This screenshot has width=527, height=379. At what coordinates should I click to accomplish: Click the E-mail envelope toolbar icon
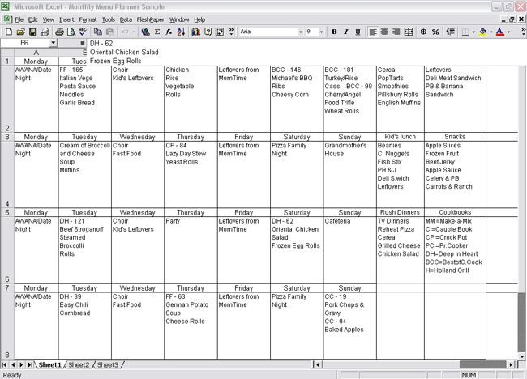coord(45,32)
